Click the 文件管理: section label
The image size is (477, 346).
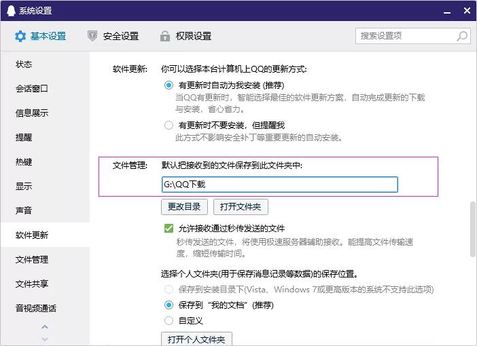(130, 166)
